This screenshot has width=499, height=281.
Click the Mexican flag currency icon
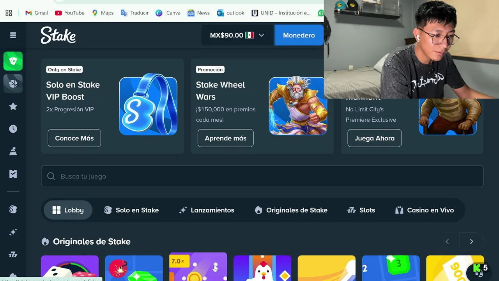(249, 35)
